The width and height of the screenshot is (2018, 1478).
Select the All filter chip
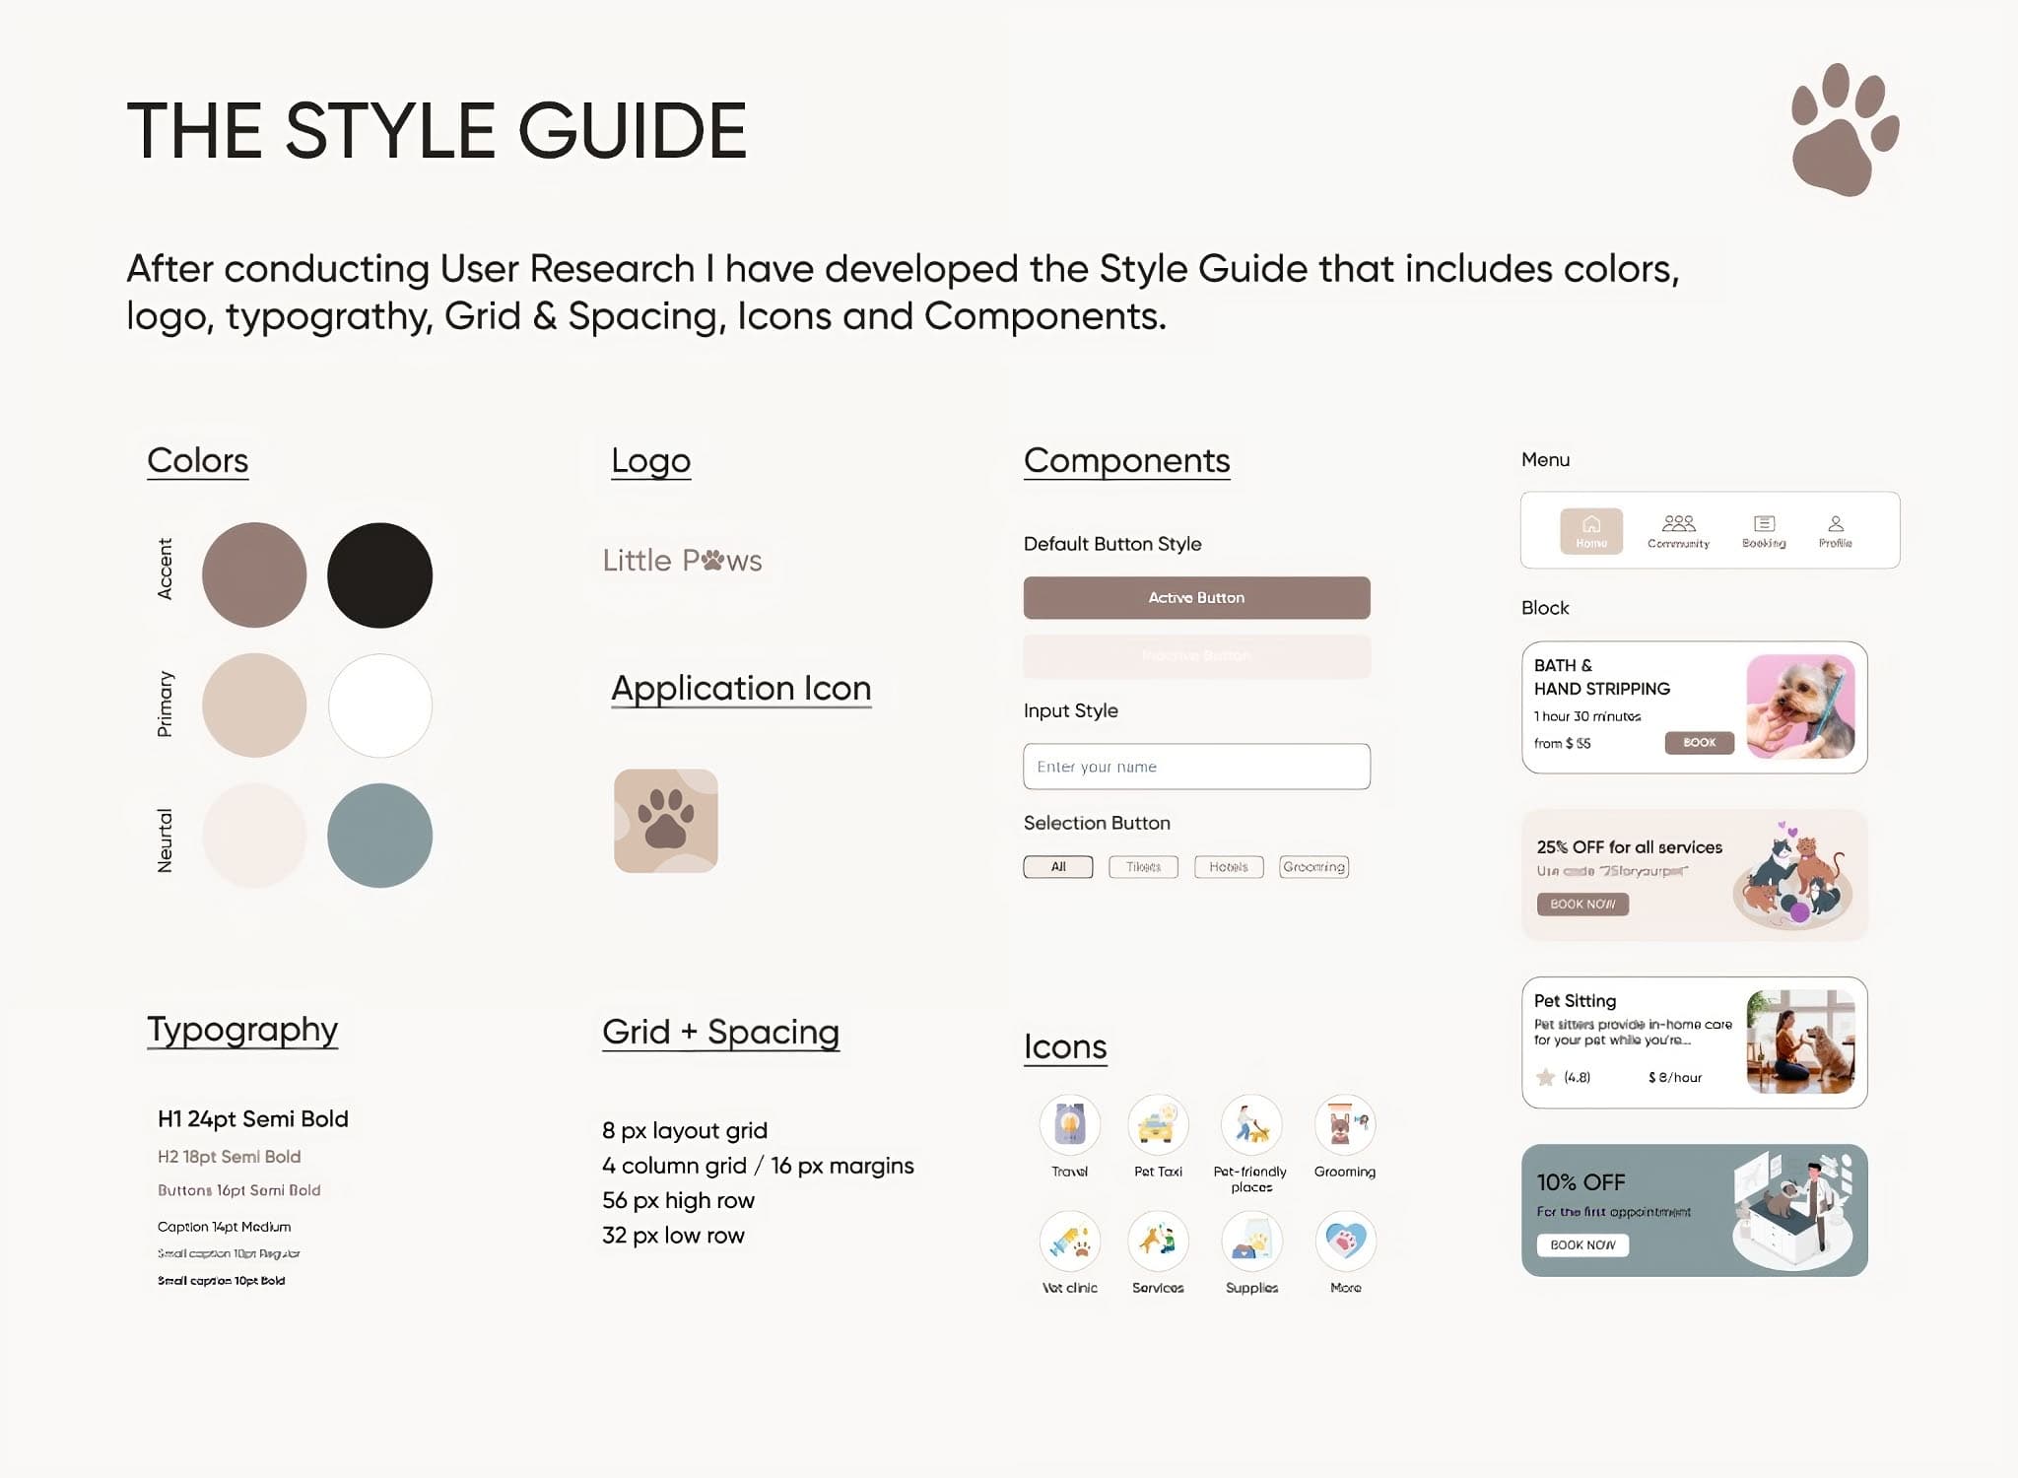(1058, 867)
